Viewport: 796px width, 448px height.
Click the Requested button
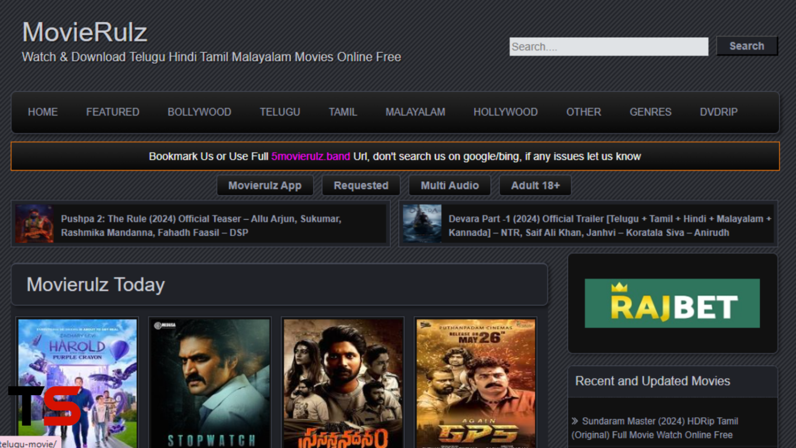click(361, 185)
